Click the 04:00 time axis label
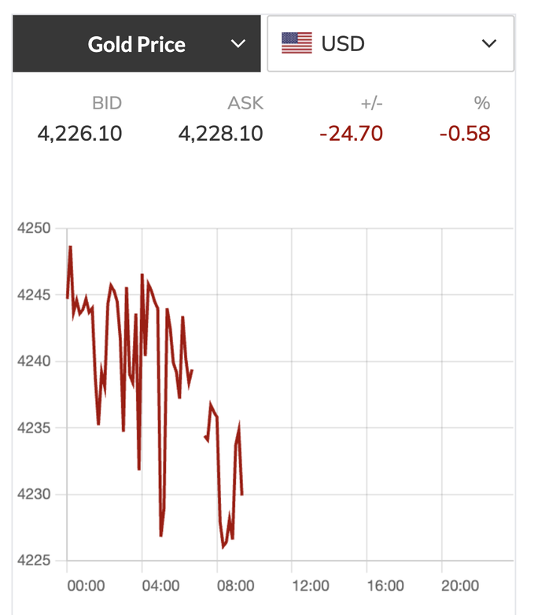 click(x=160, y=585)
